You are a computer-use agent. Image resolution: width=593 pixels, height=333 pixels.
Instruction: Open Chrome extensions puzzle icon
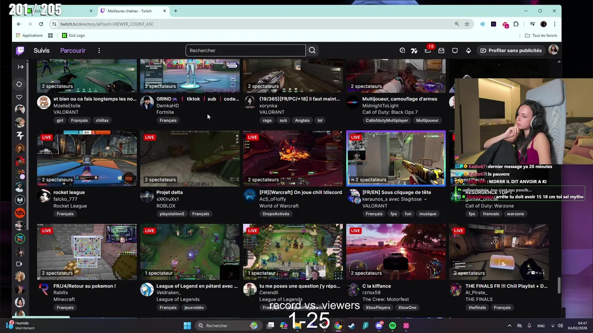[x=516, y=24]
